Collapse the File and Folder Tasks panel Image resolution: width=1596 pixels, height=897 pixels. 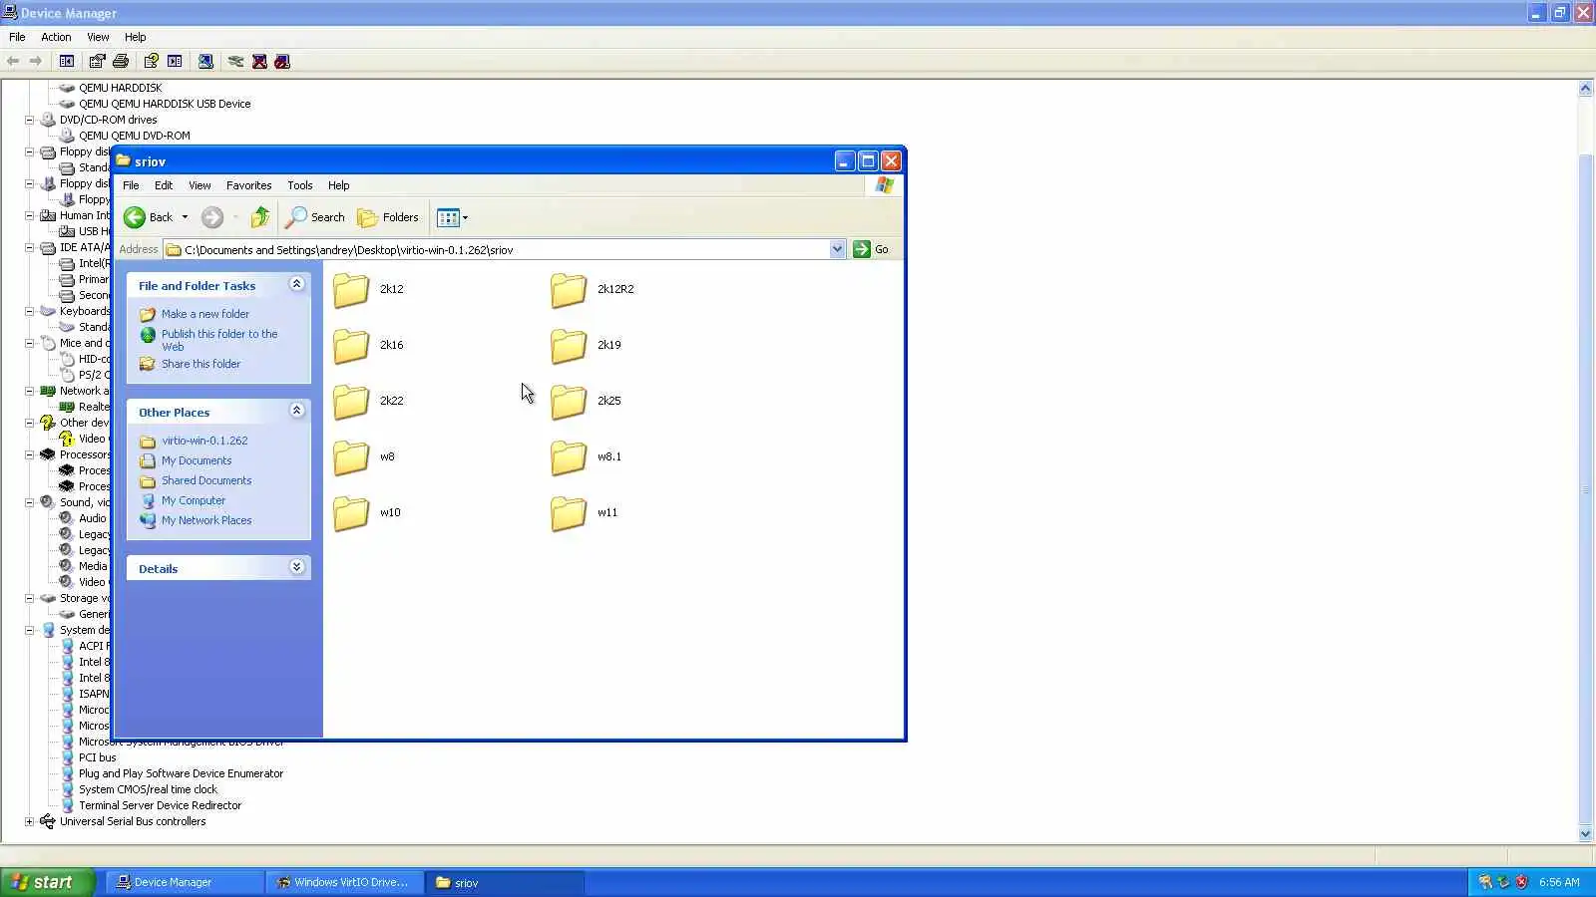point(296,284)
